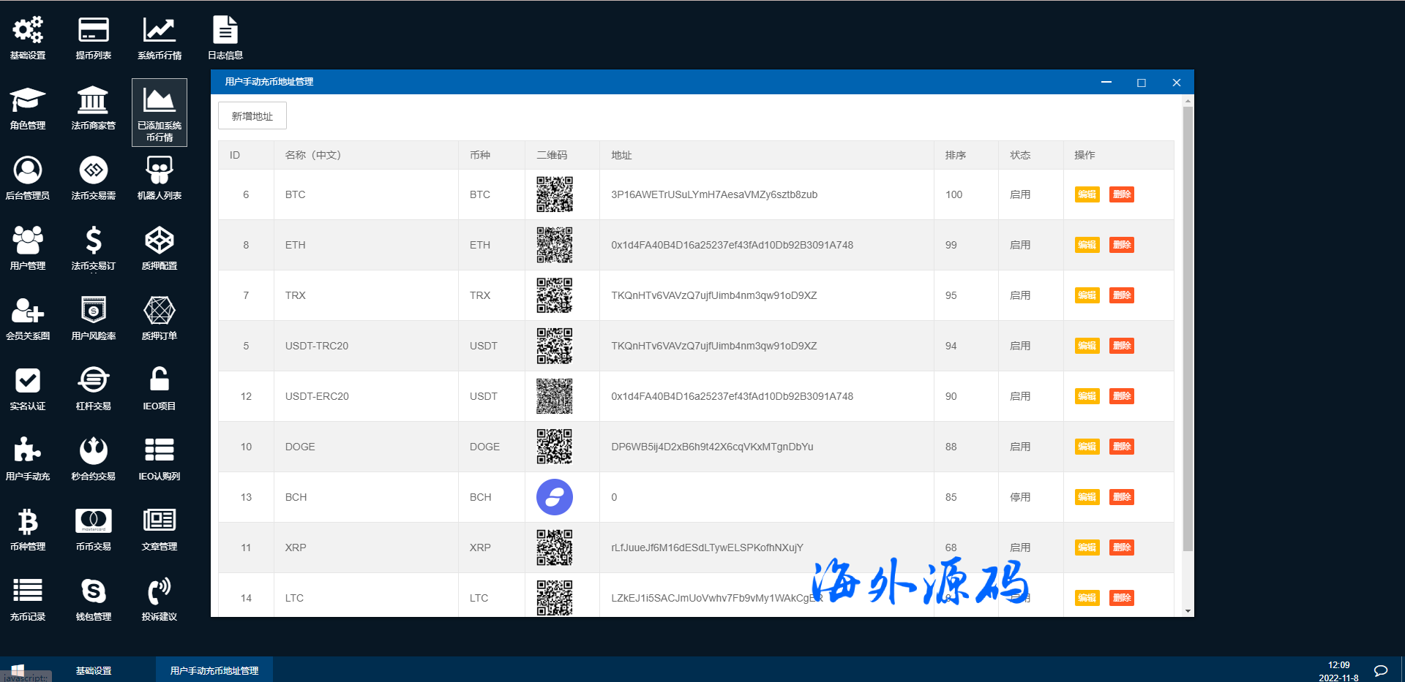Open the 投诉建议 phone icon

[x=160, y=592]
